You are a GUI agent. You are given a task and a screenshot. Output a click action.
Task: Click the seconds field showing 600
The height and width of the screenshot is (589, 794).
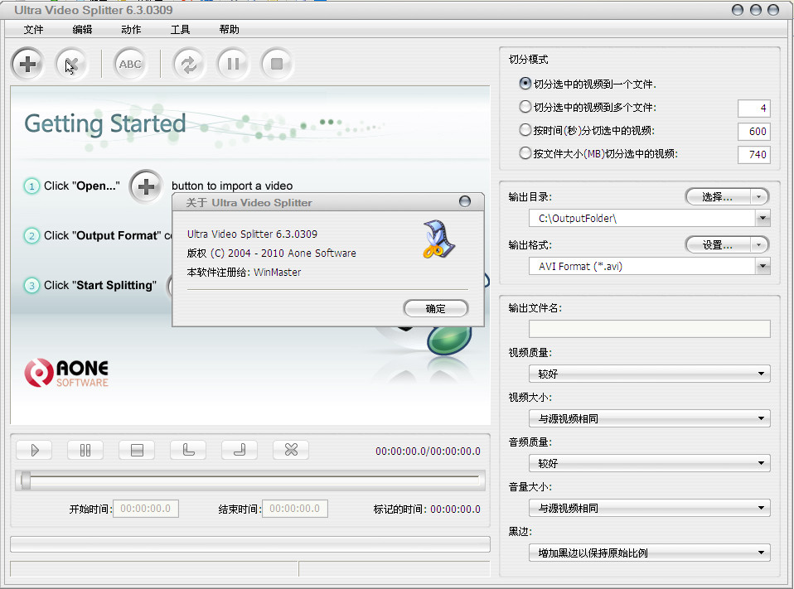tap(754, 131)
